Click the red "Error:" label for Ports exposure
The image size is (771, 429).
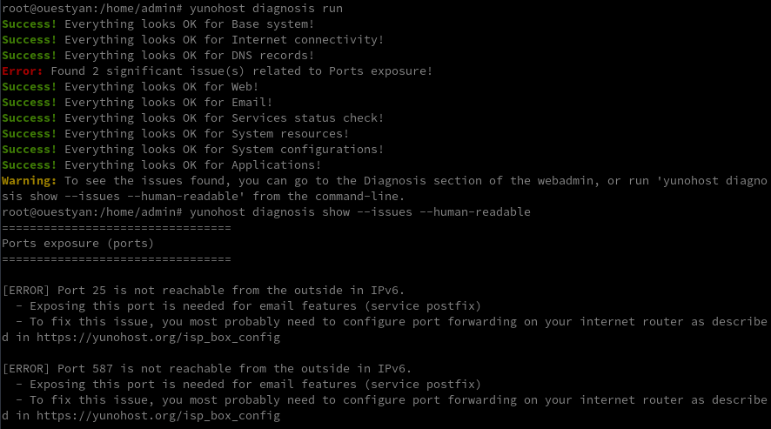click(23, 71)
